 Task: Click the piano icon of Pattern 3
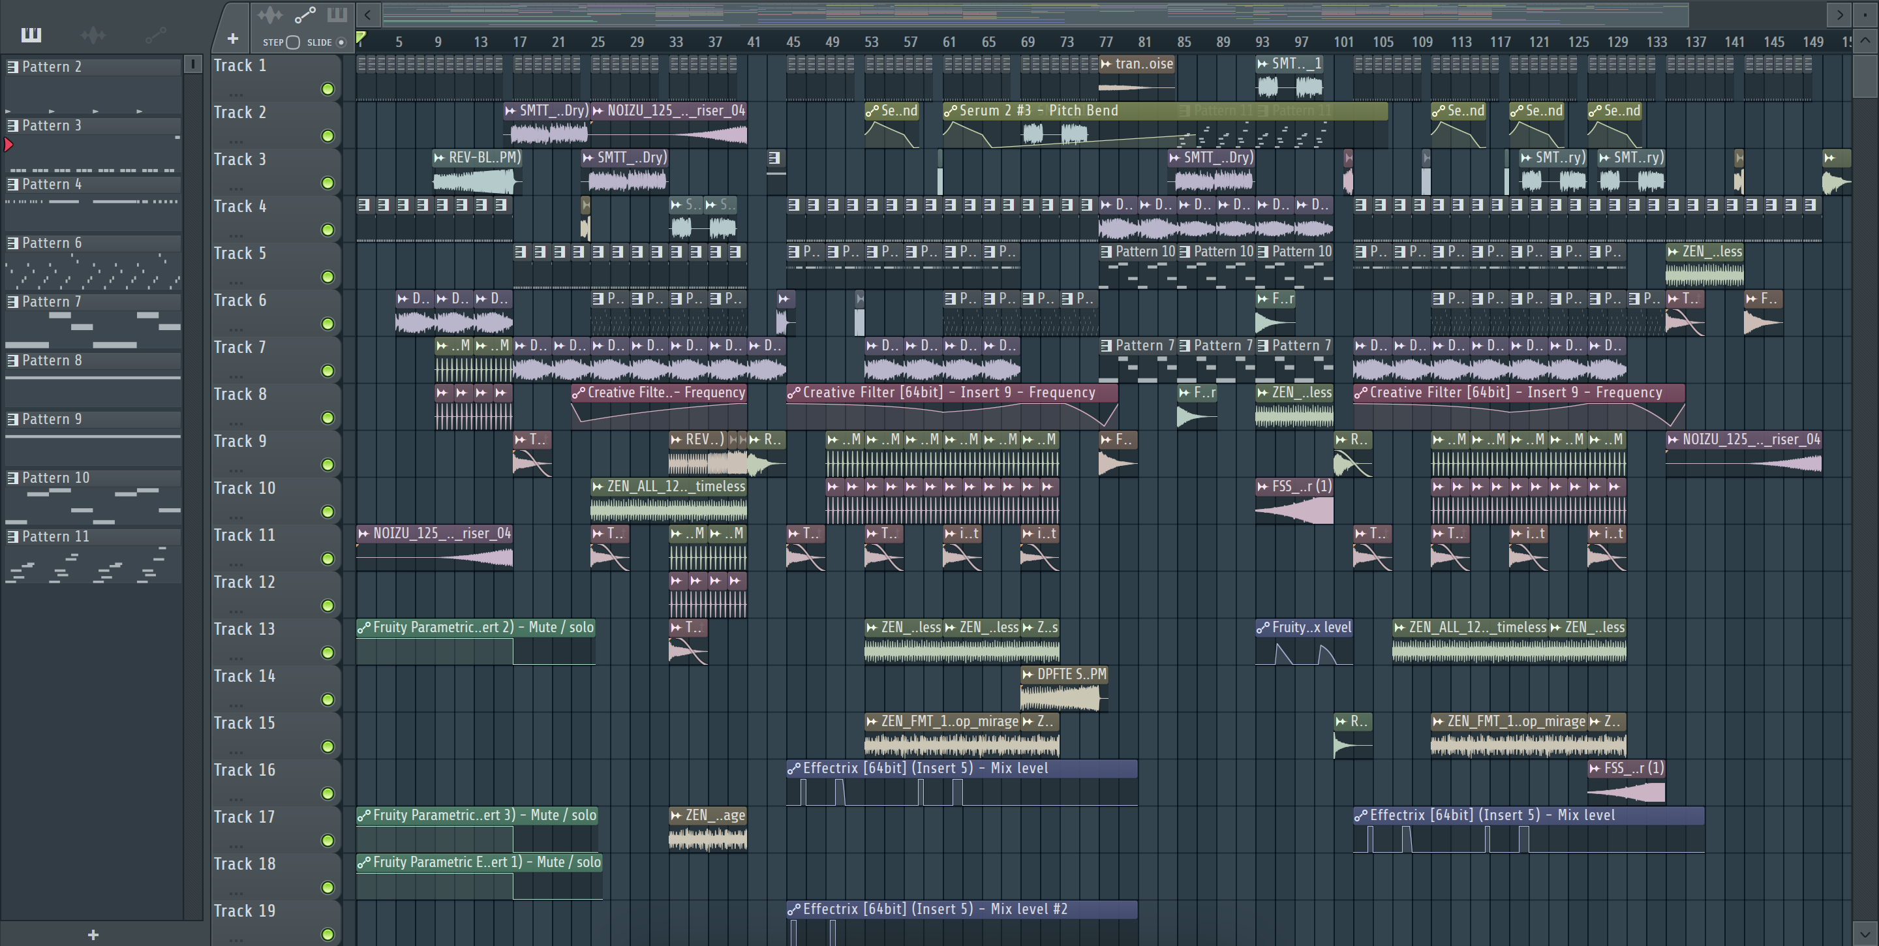tap(12, 125)
